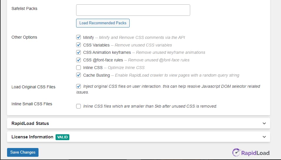Uncheck Inject original CSS files option

click(78, 86)
